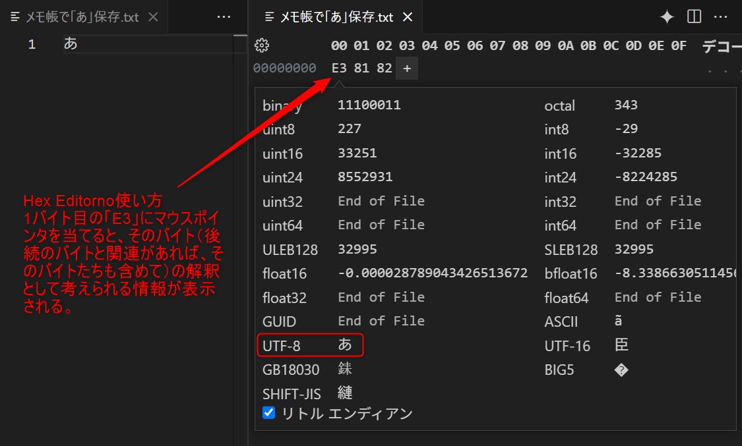Select the E3 byte in the hex view
Image resolution: width=742 pixels, height=446 pixels.
341,68
